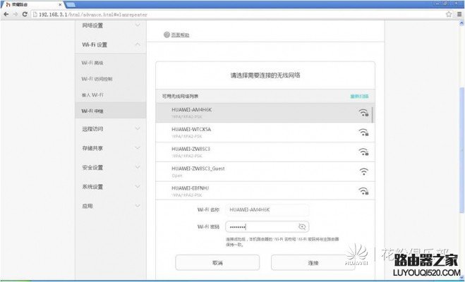Click the page vertical scrollbar
This screenshot has height=282, width=465.
coord(461,149)
